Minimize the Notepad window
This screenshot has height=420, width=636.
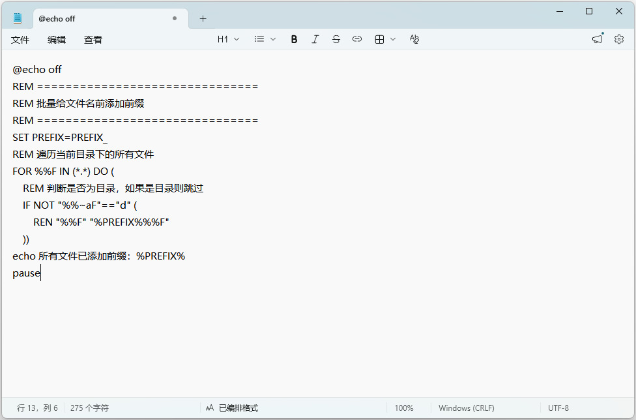(560, 11)
